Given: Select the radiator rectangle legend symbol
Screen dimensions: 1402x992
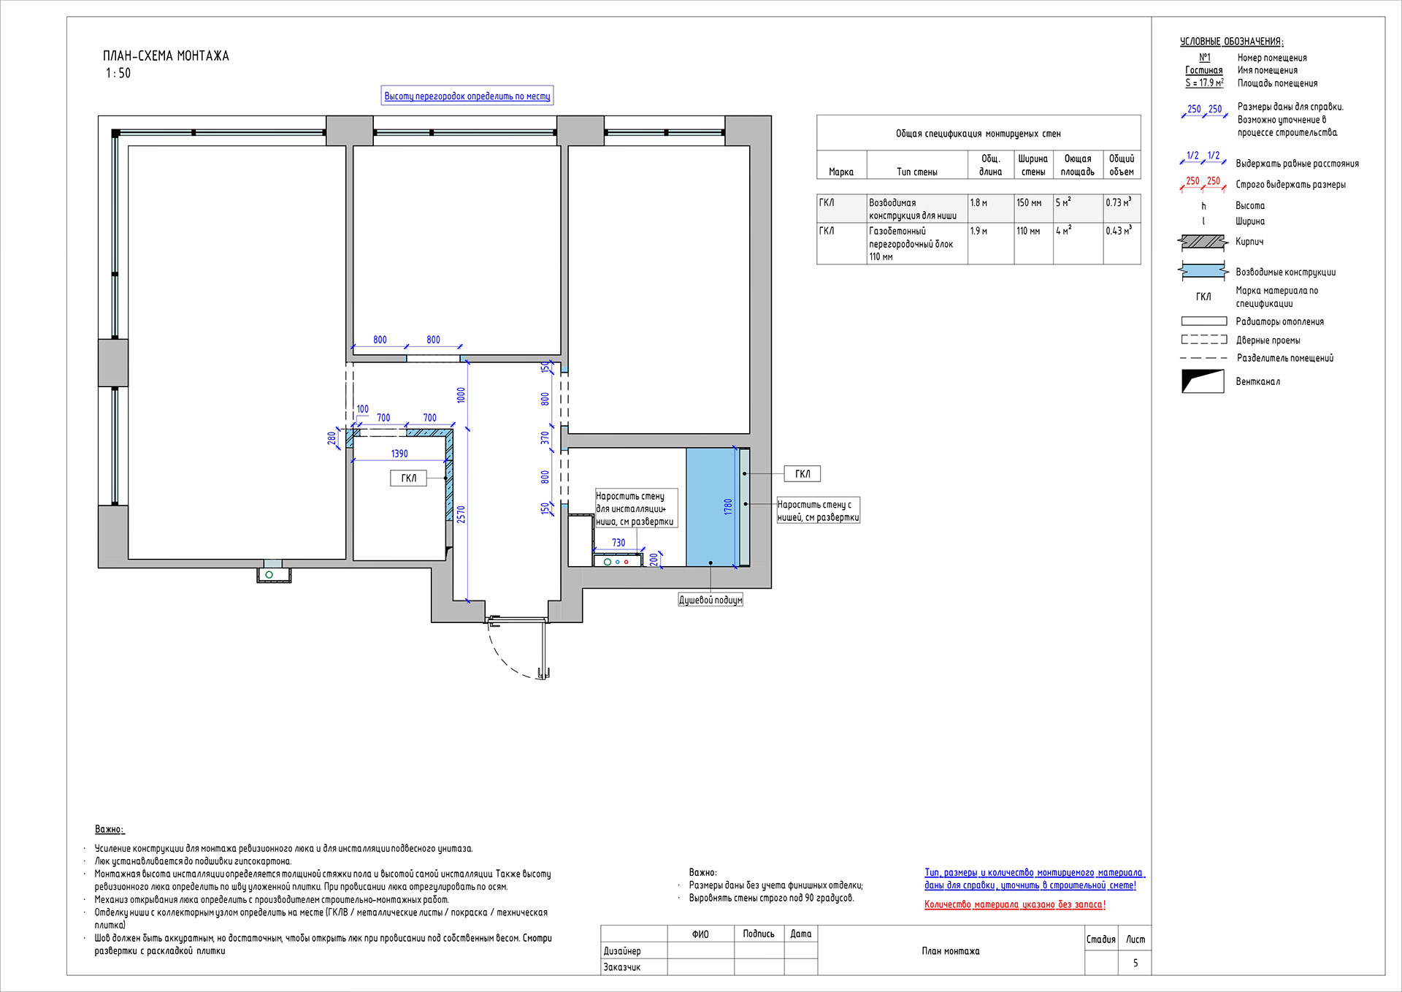Looking at the screenshot, I should [x=1203, y=321].
